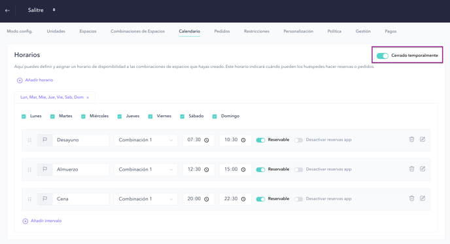
Task: Uncheck the Jueves checkbox
Action: pyautogui.click(x=120, y=116)
